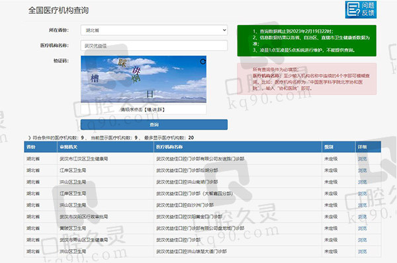The image size is (397, 263).
Task: Click the pink notice about 协和医院 example
Action: coord(307,79)
